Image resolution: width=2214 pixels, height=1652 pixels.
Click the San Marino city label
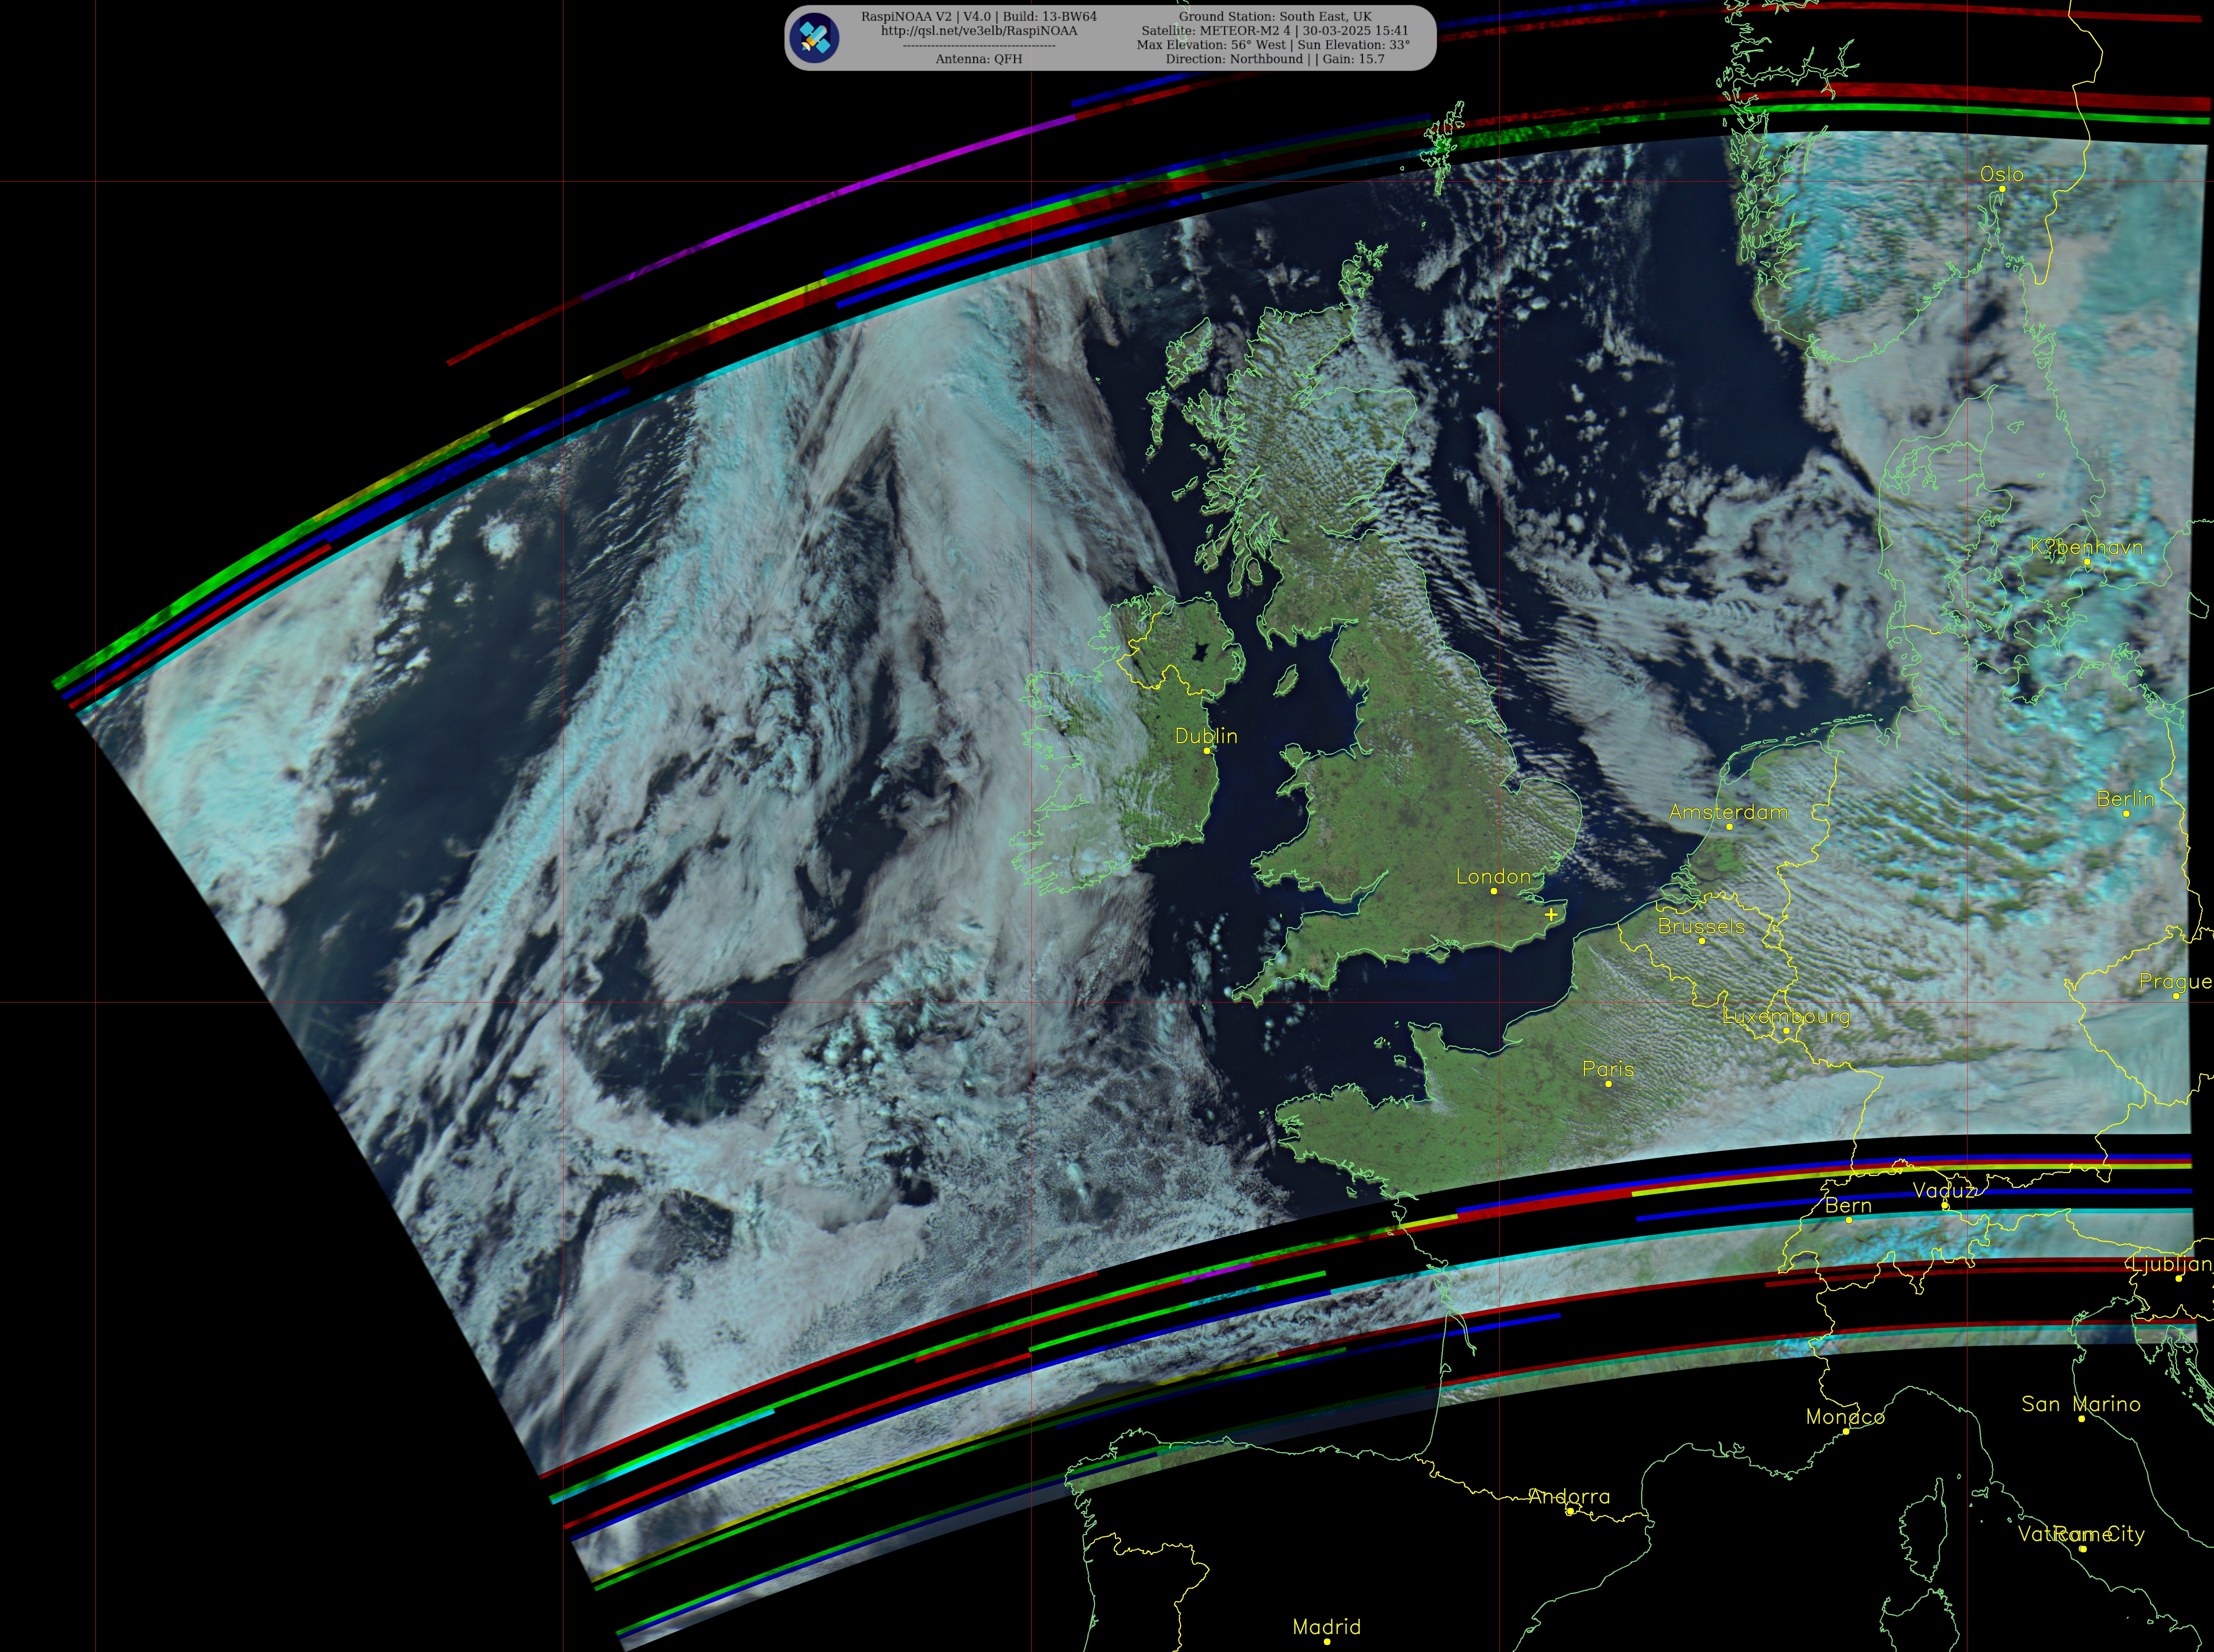(x=2081, y=1404)
